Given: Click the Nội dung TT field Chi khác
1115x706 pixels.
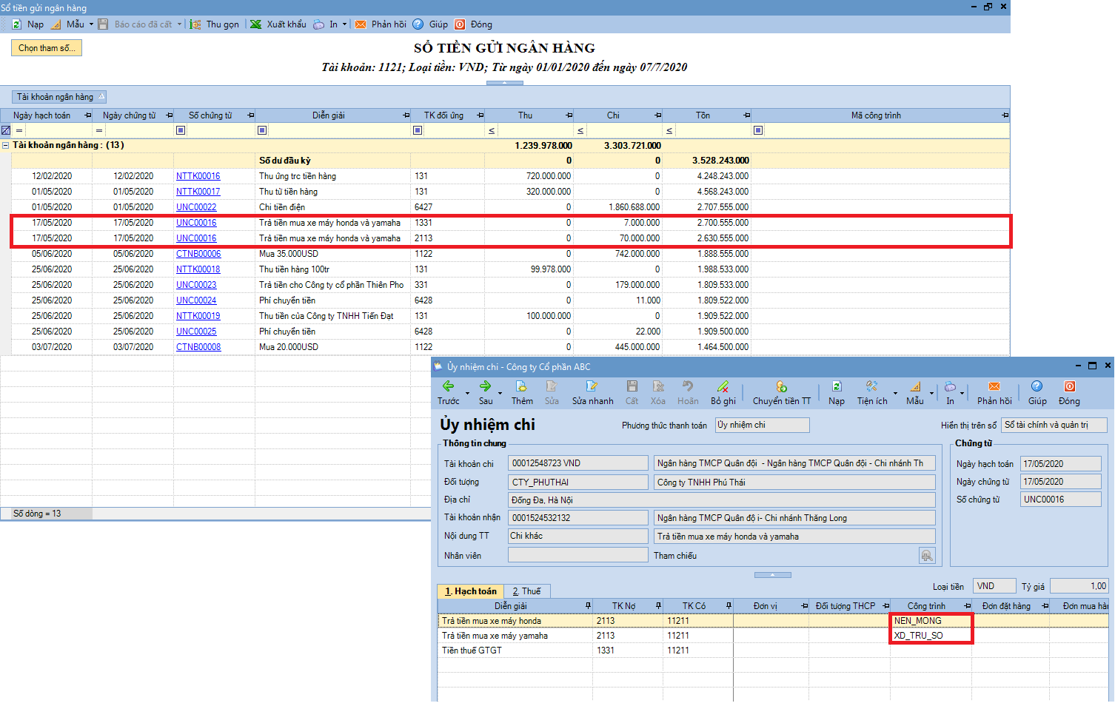Looking at the screenshot, I should coord(578,536).
